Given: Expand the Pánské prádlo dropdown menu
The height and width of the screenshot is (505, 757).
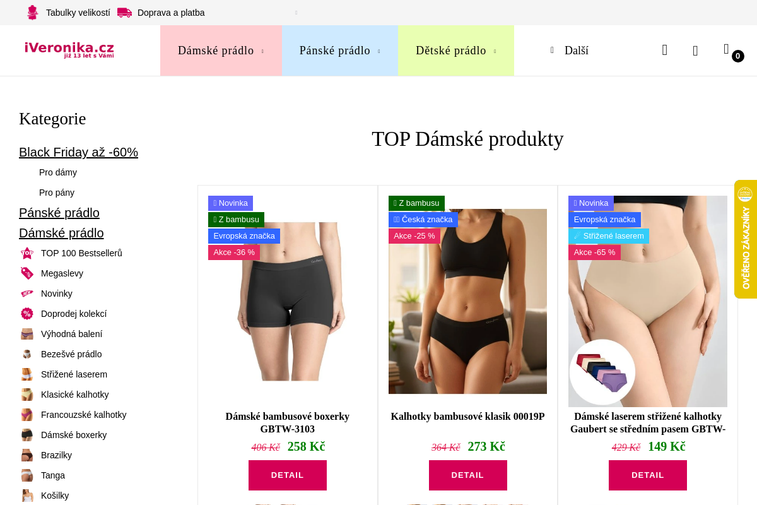Looking at the screenshot, I should [x=340, y=50].
